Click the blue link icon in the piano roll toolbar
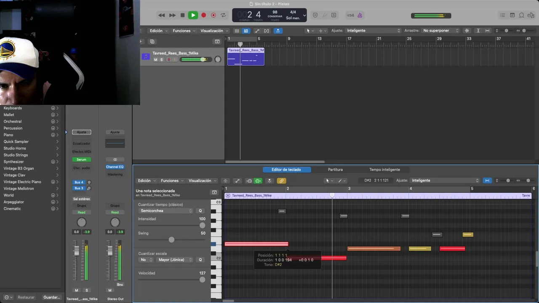Viewport: 539px width, 303px height. (x=487, y=181)
